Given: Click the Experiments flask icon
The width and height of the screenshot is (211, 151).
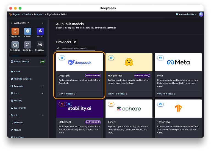Looking at the screenshot, I should tap(12, 108).
